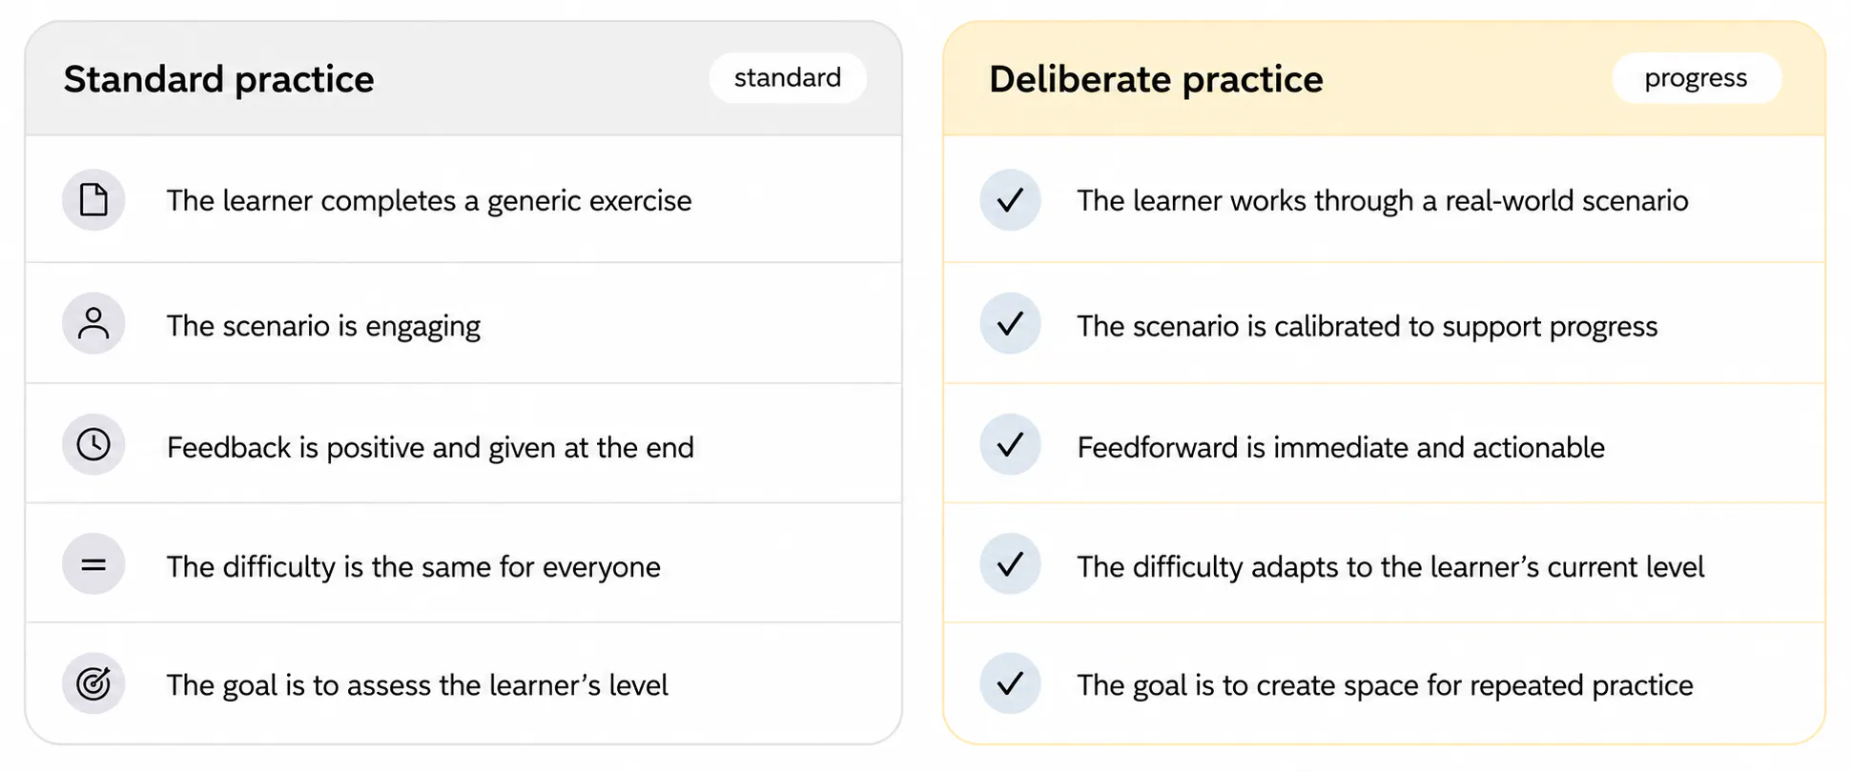The width and height of the screenshot is (1852, 772).
Task: Select the 'progress' pill badge
Action: [x=1696, y=78]
